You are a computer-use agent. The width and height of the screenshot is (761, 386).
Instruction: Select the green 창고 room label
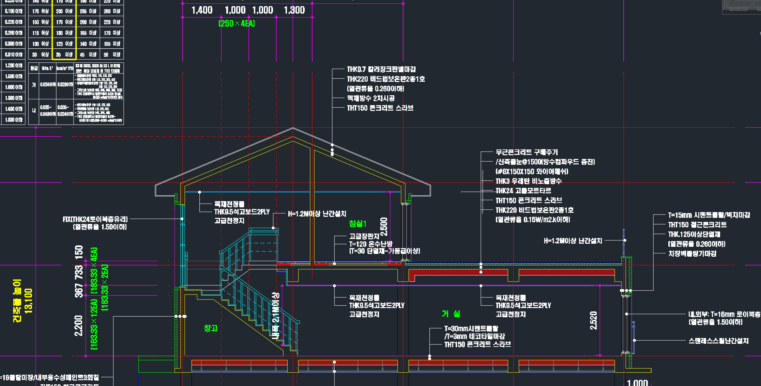(211, 328)
